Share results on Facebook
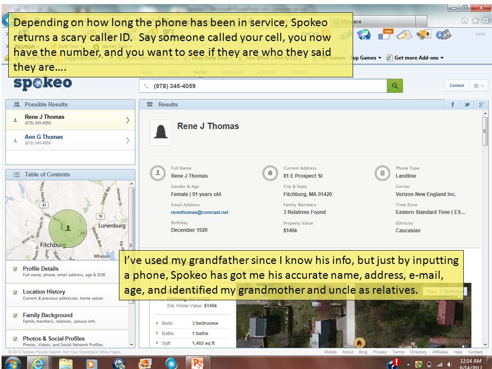Image resolution: width=492 pixels, height=369 pixels. point(453,105)
